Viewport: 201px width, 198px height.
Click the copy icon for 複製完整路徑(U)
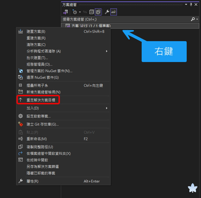[21, 147]
